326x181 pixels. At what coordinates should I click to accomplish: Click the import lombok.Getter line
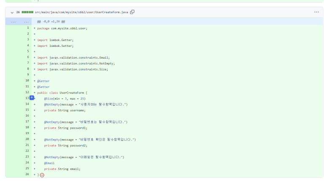[x=55, y=40]
